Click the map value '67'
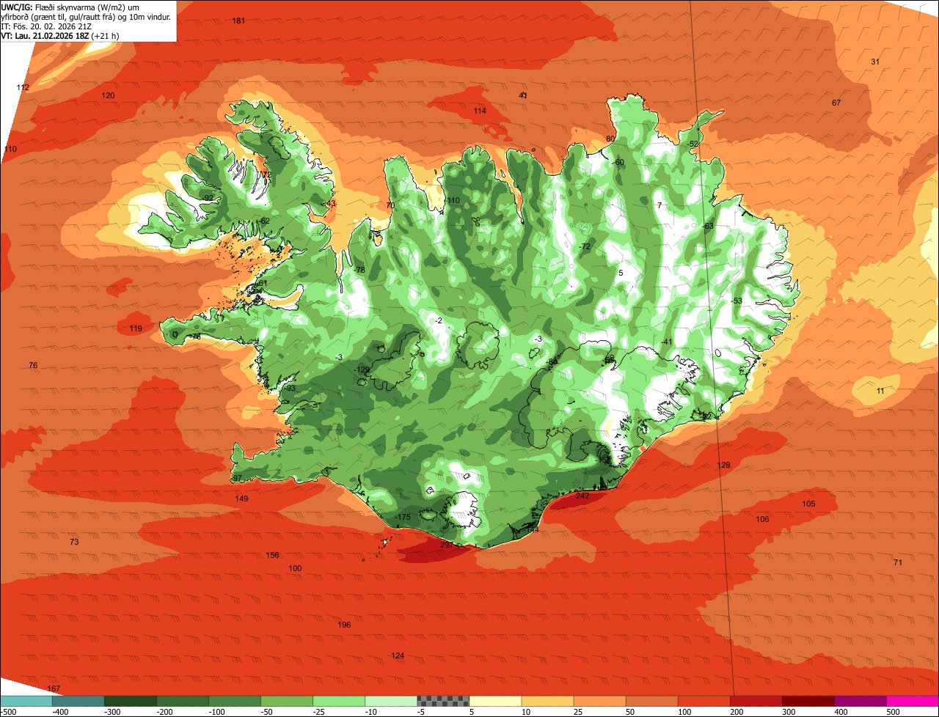Viewport: 939px width, 717px height. tap(836, 103)
